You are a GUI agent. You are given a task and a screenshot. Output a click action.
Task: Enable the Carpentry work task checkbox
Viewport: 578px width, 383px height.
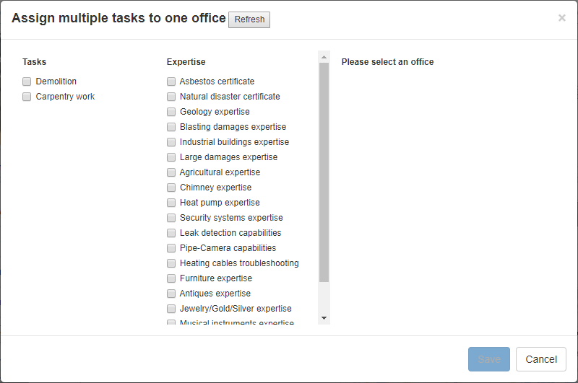pos(27,97)
